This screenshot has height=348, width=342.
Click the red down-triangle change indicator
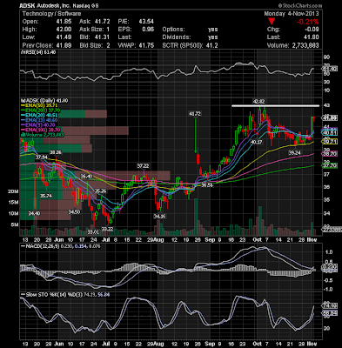(272, 22)
